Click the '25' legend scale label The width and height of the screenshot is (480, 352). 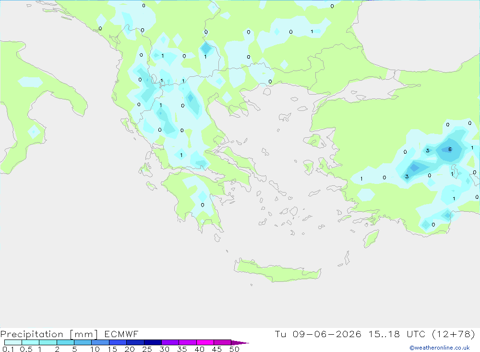pyautogui.click(x=147, y=349)
